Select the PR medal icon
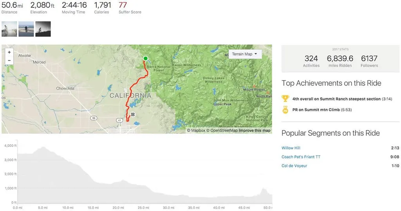401x211 pixels. (285, 110)
